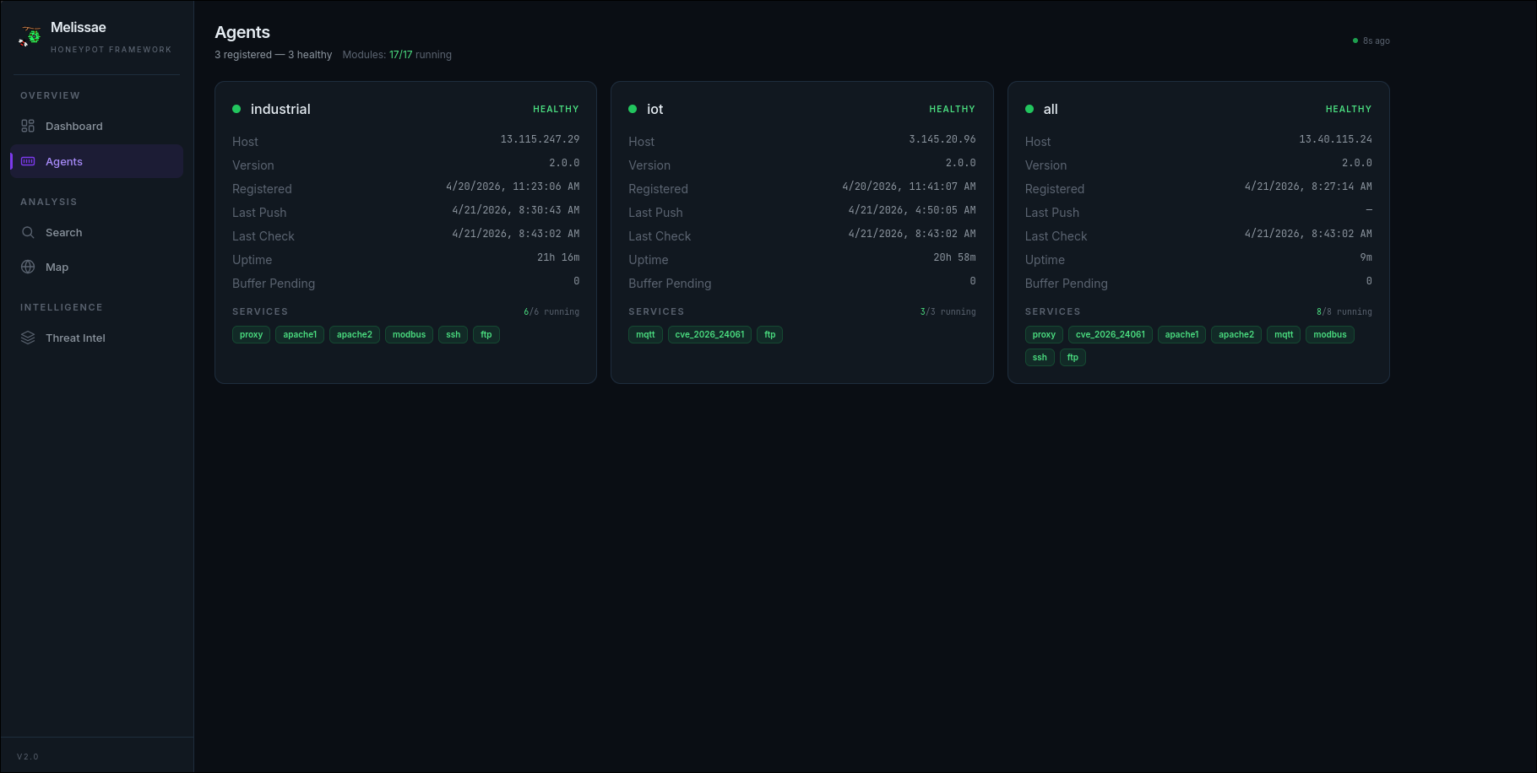Click proxy service tag in industrial card
Image resolution: width=1537 pixels, height=773 pixels.
[x=251, y=334]
